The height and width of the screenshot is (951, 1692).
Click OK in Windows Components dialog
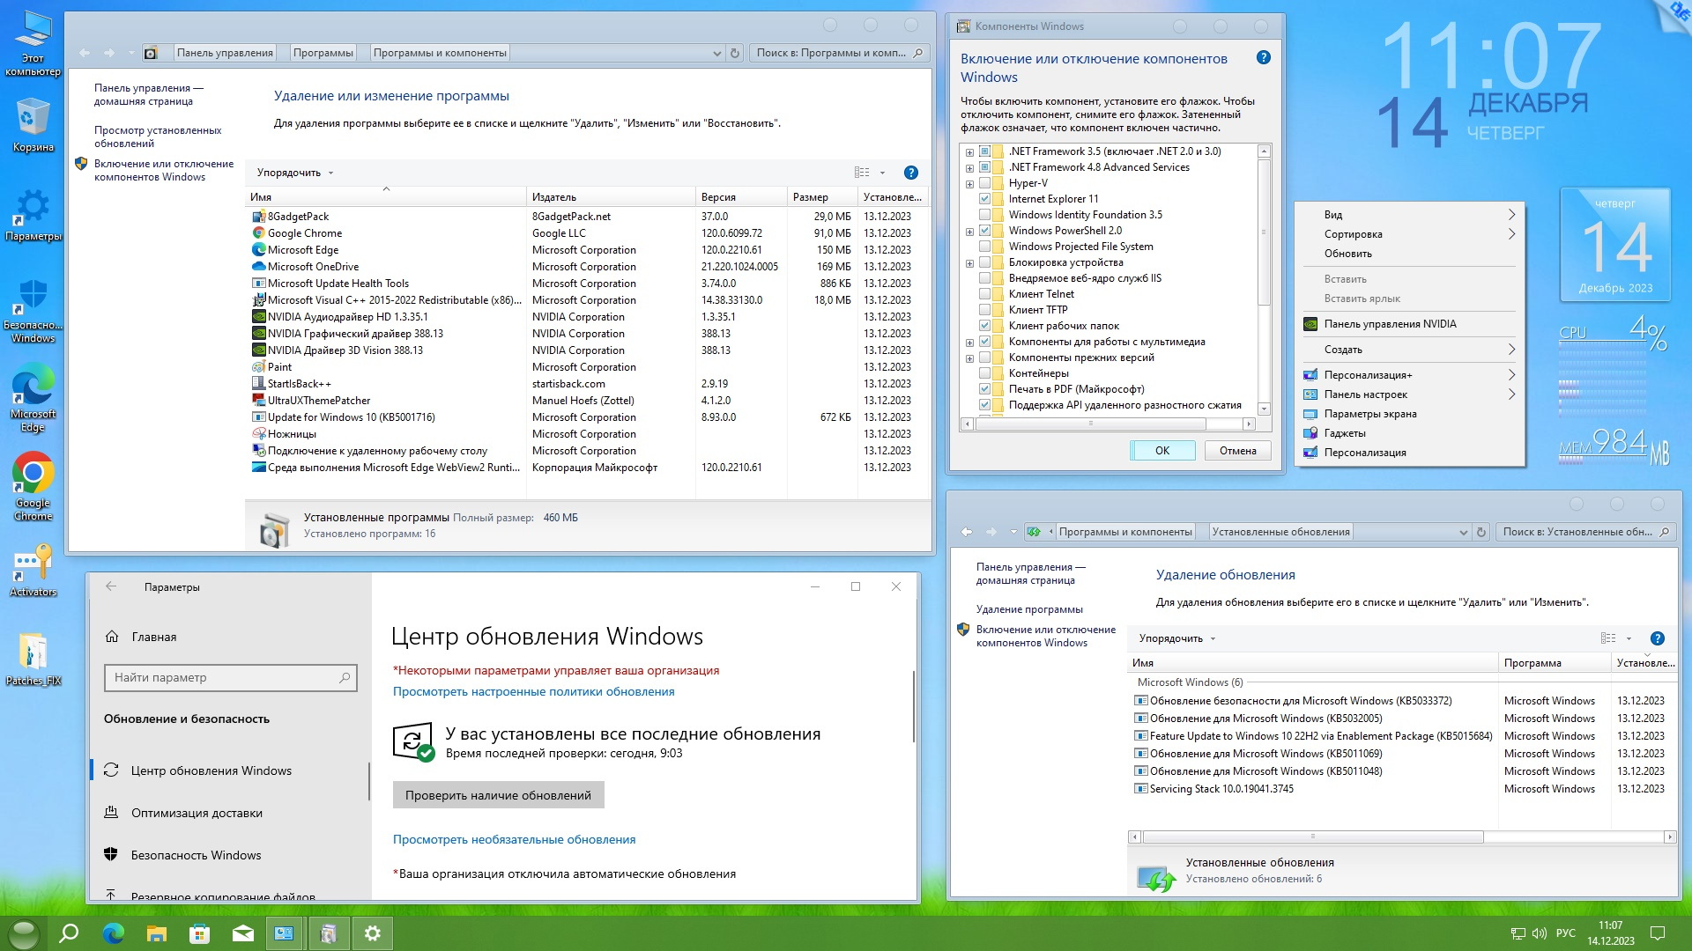[1162, 451]
